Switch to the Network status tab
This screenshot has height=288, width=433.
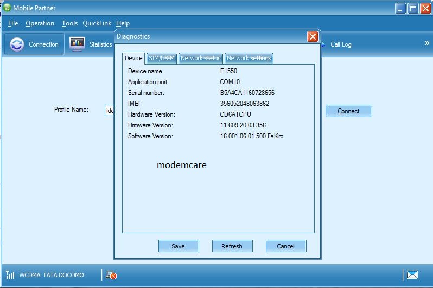click(x=200, y=58)
